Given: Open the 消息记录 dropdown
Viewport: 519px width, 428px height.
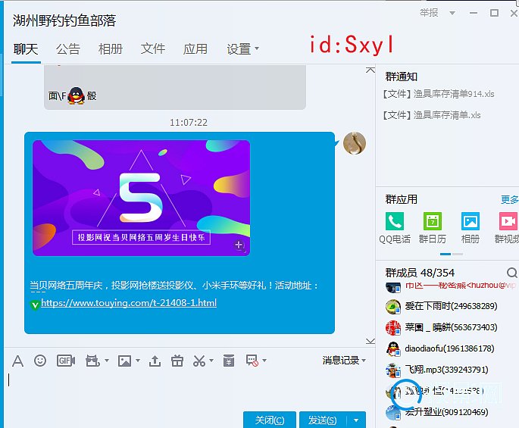Looking at the screenshot, I should coord(344,360).
